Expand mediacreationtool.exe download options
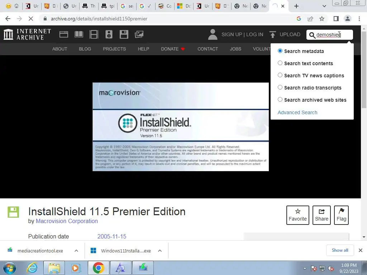The image size is (367, 275). 76,251
